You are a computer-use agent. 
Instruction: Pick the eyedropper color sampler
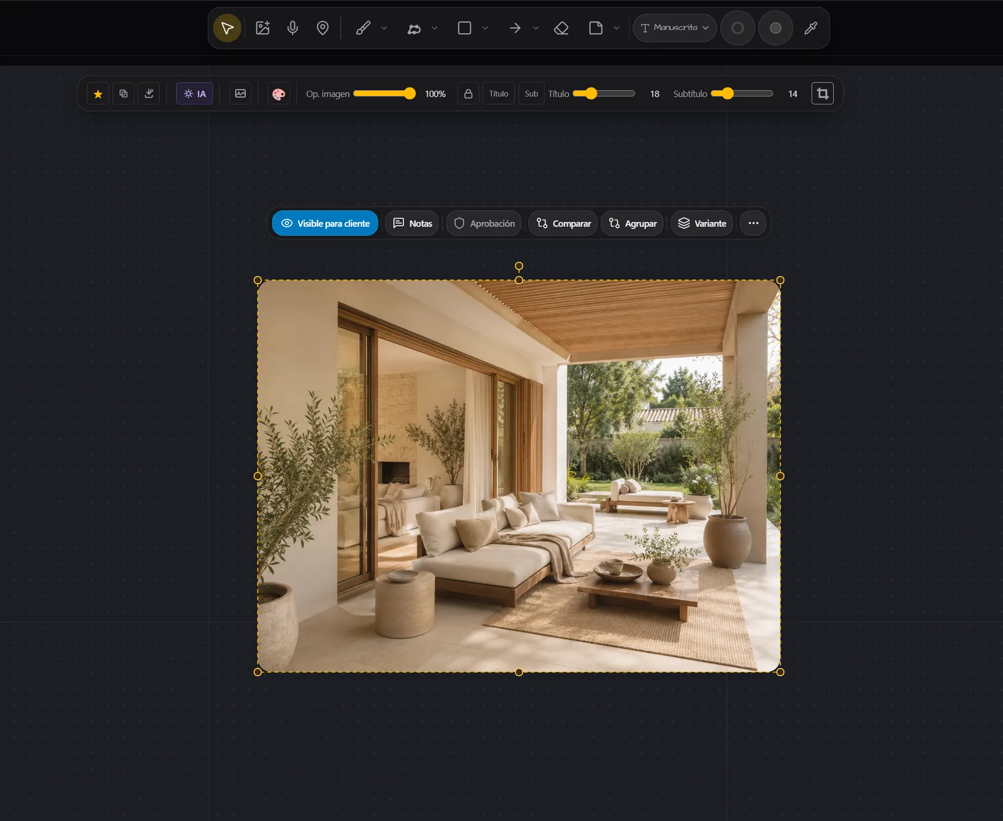pos(811,28)
